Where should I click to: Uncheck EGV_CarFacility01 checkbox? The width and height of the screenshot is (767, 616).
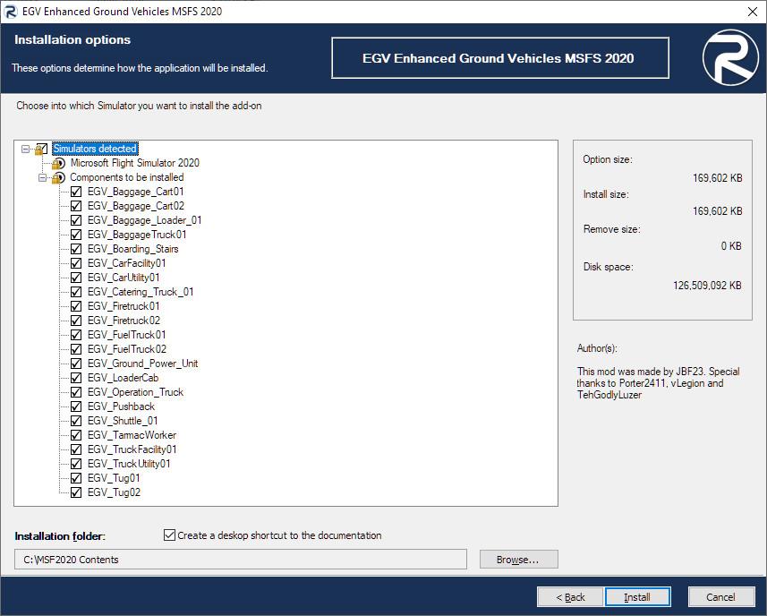[76, 263]
